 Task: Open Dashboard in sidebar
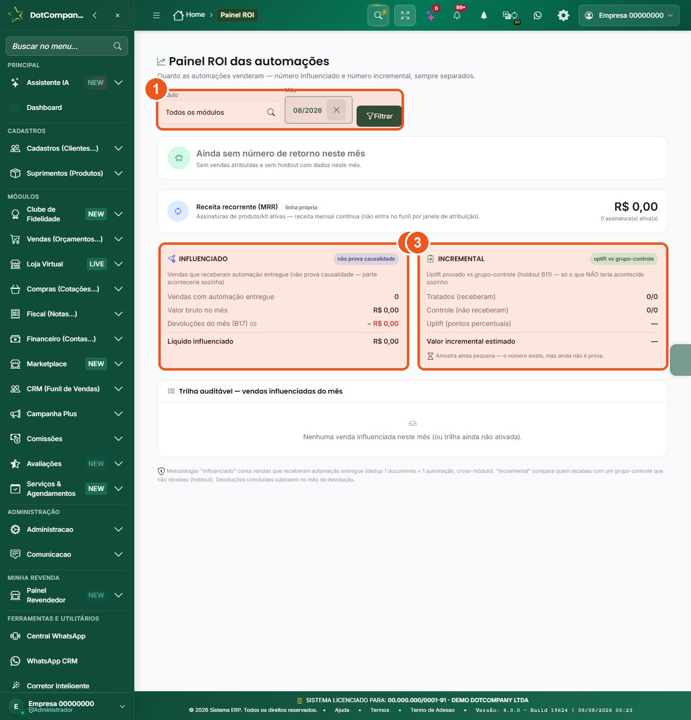67,108
